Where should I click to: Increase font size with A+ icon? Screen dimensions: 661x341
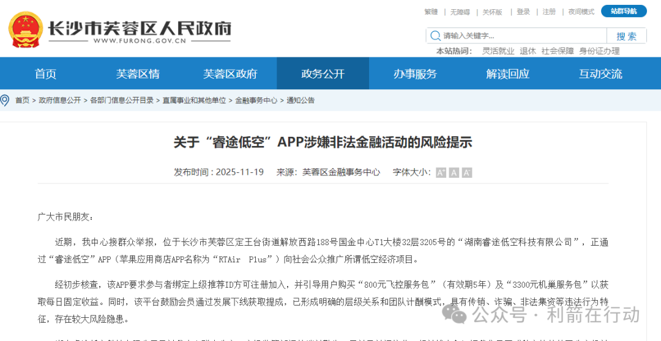click(x=441, y=173)
